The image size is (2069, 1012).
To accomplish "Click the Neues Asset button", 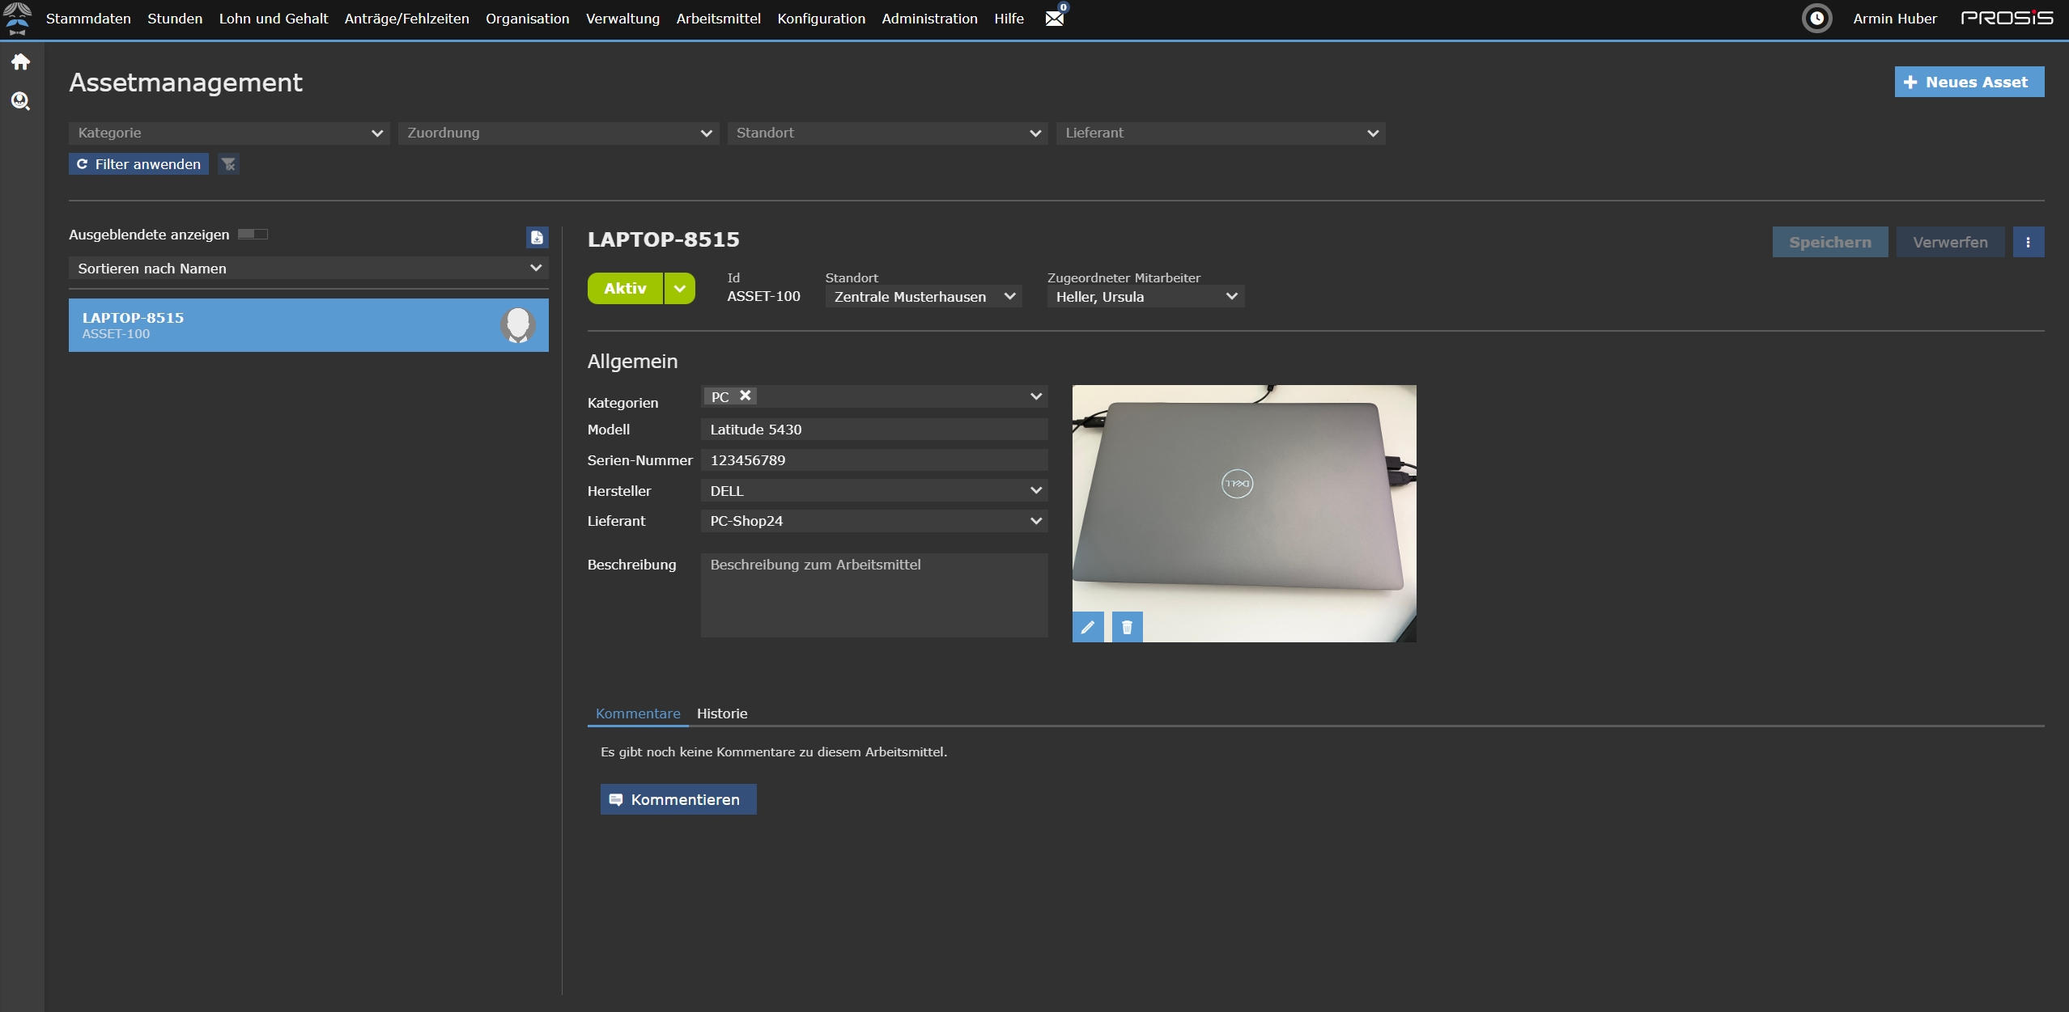I will tap(1969, 82).
